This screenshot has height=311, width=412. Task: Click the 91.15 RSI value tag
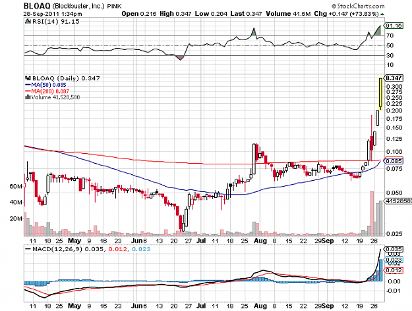(x=394, y=26)
